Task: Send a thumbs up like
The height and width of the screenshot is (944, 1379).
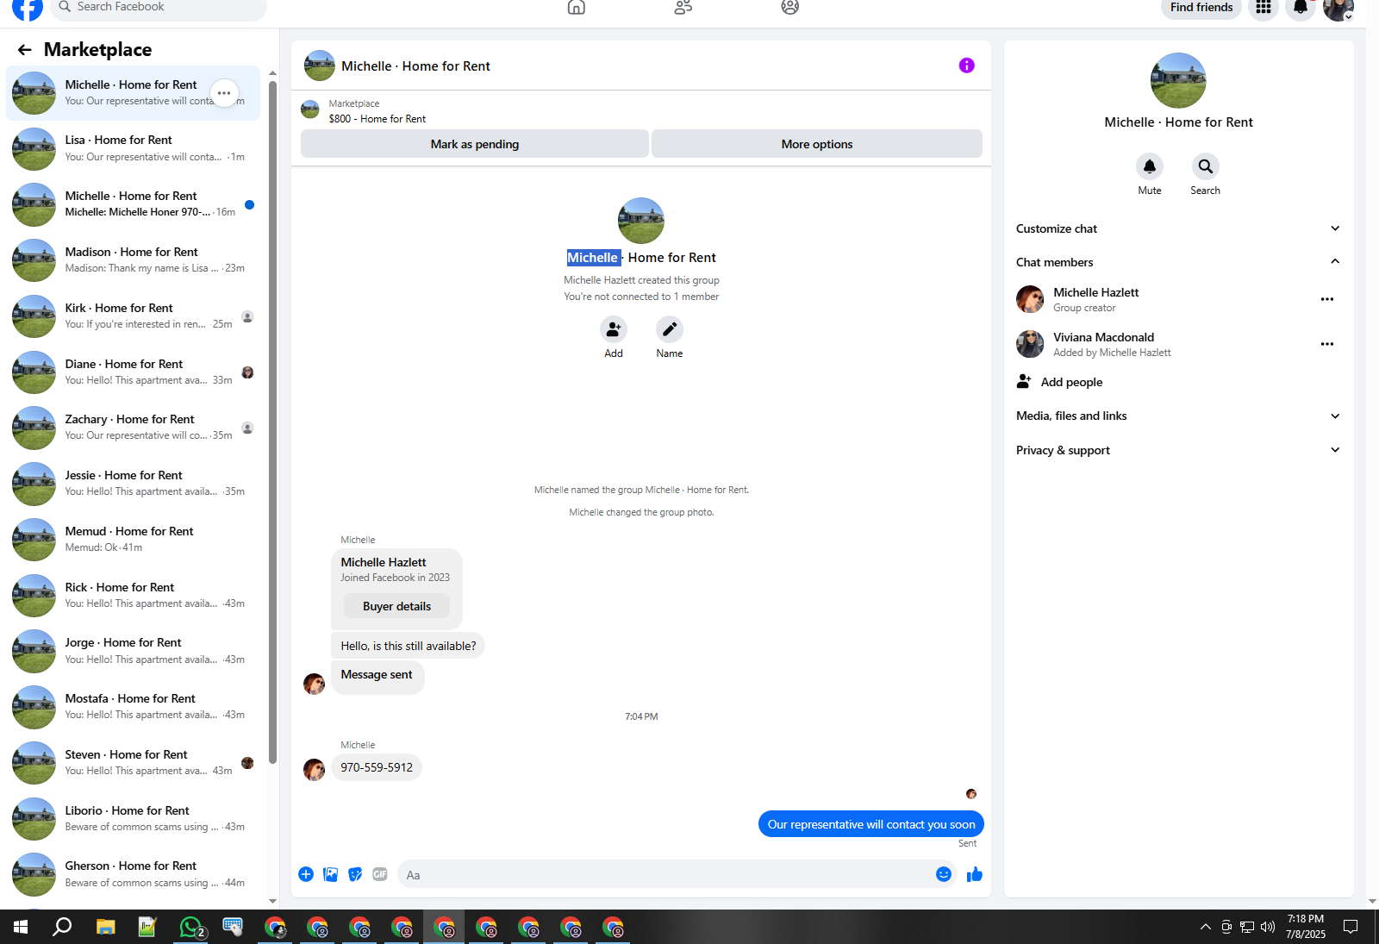Action: click(975, 874)
